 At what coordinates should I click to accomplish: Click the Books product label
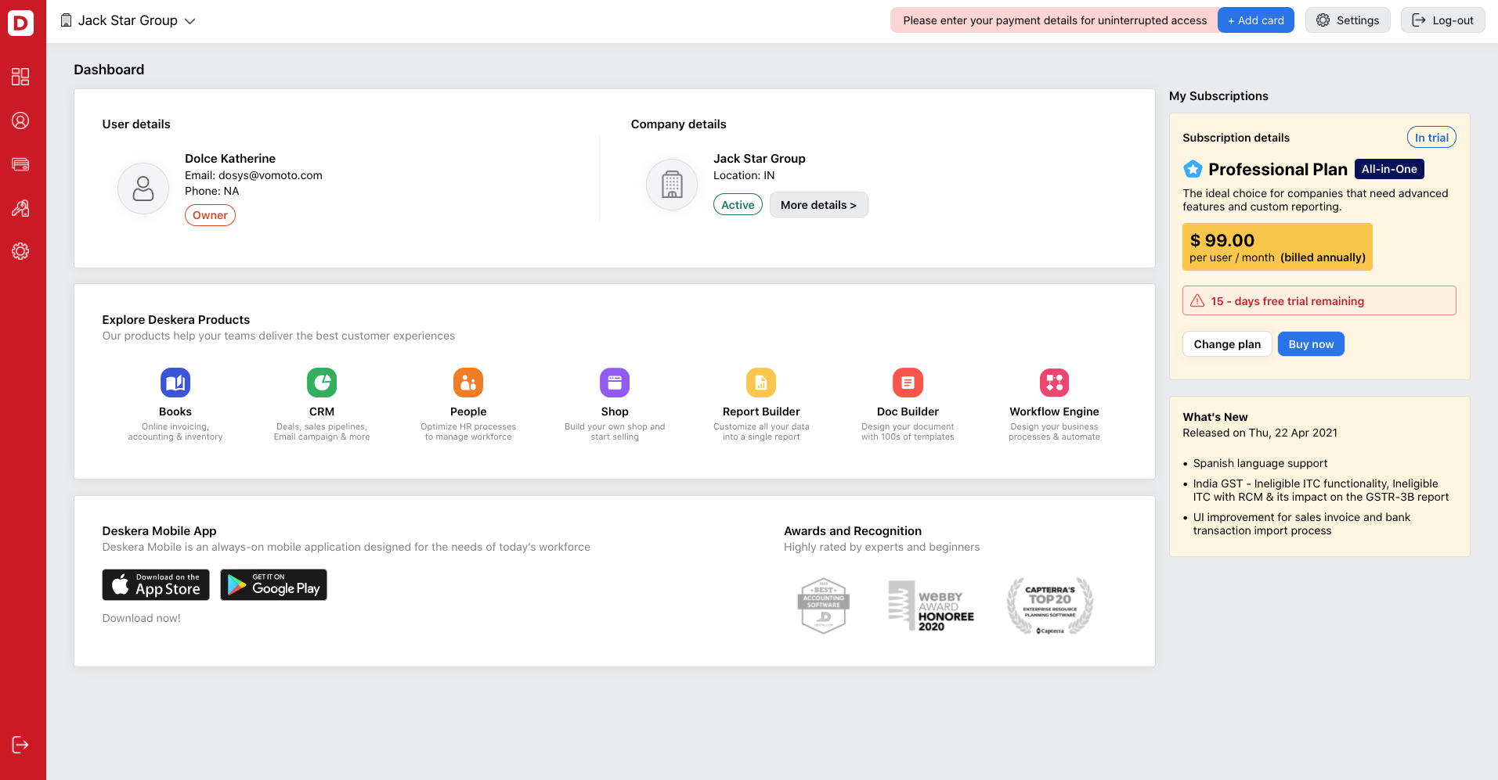point(175,412)
